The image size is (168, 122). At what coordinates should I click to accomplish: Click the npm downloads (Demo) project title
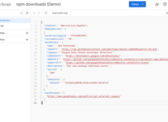pyautogui.click(x=38, y=4)
